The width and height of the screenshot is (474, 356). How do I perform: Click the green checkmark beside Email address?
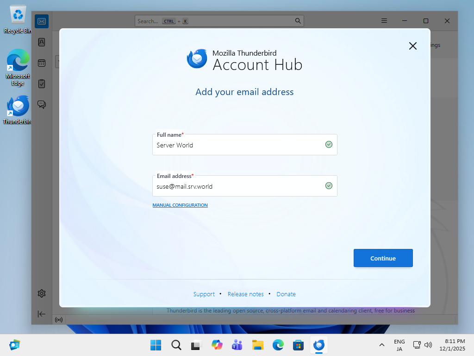click(x=329, y=185)
